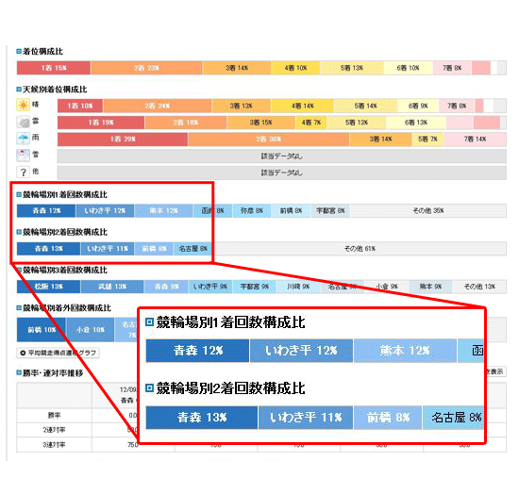Click the 松阪 13% segment in 3着 bar
Screen dimensions: 519x494
click(48, 287)
